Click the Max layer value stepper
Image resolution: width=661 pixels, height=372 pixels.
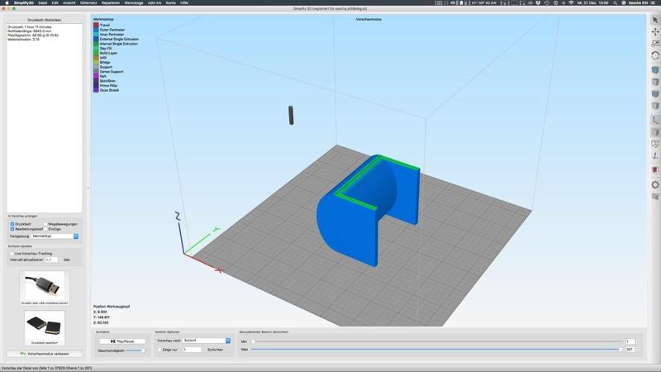point(637,349)
